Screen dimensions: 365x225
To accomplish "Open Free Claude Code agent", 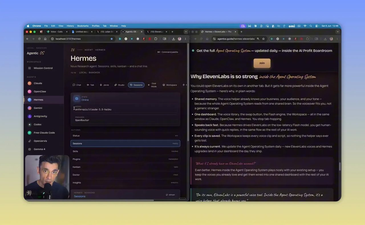I will click(x=44, y=133).
